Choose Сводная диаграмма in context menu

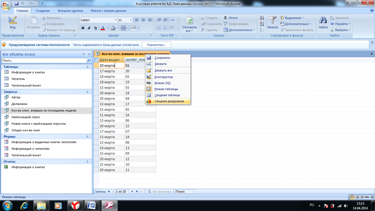point(168,101)
